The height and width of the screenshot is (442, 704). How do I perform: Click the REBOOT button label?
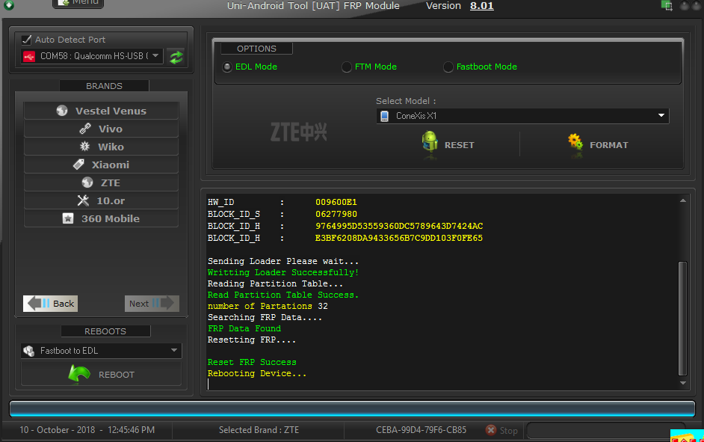coord(117,375)
